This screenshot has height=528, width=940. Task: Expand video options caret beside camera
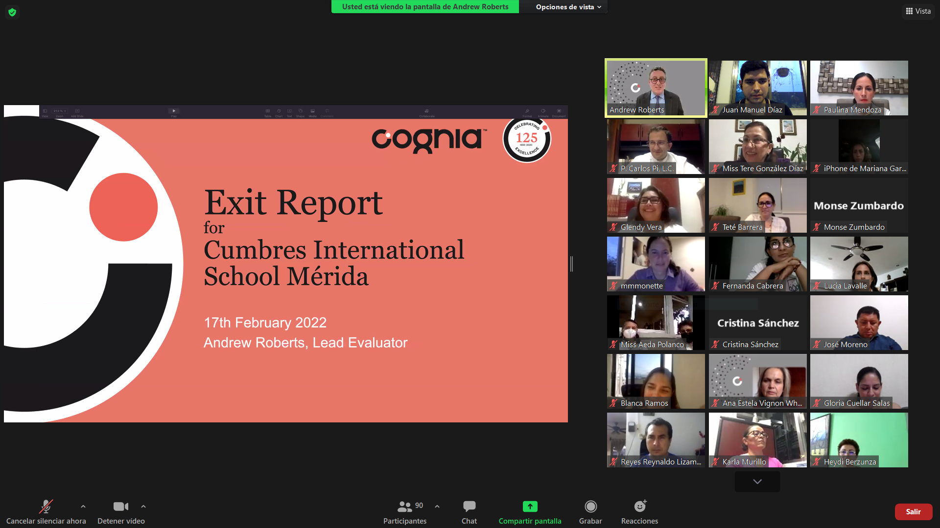coord(143,506)
